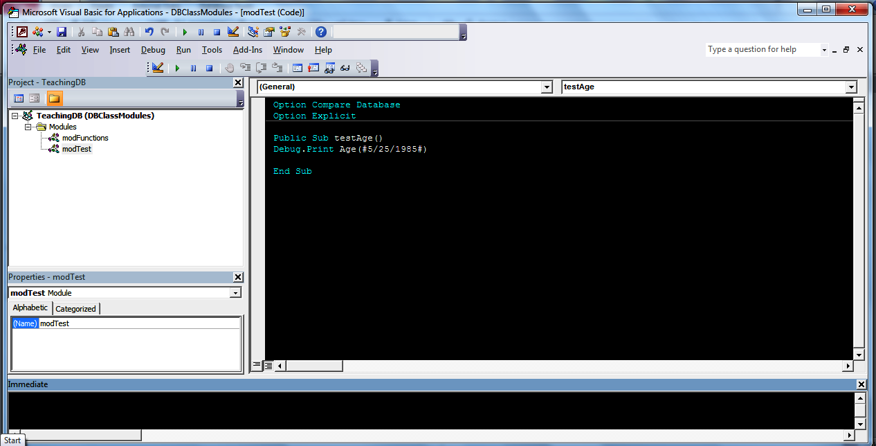Open the Debug menu

[153, 50]
